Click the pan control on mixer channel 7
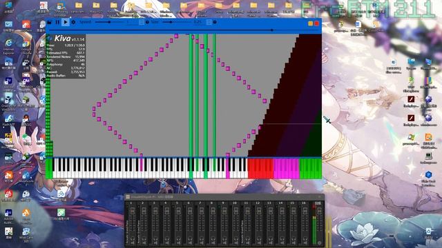Viewport: 442px width, 248px height. click(x=202, y=211)
